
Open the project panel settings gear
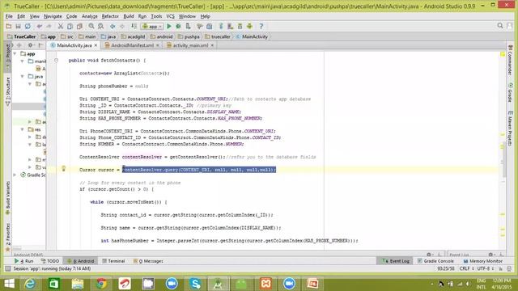tap(30, 45)
